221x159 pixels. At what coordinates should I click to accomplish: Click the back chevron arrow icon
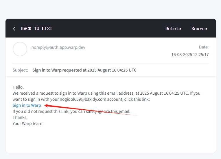tap(14, 29)
